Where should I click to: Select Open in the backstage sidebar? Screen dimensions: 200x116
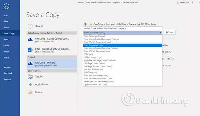click(6, 27)
